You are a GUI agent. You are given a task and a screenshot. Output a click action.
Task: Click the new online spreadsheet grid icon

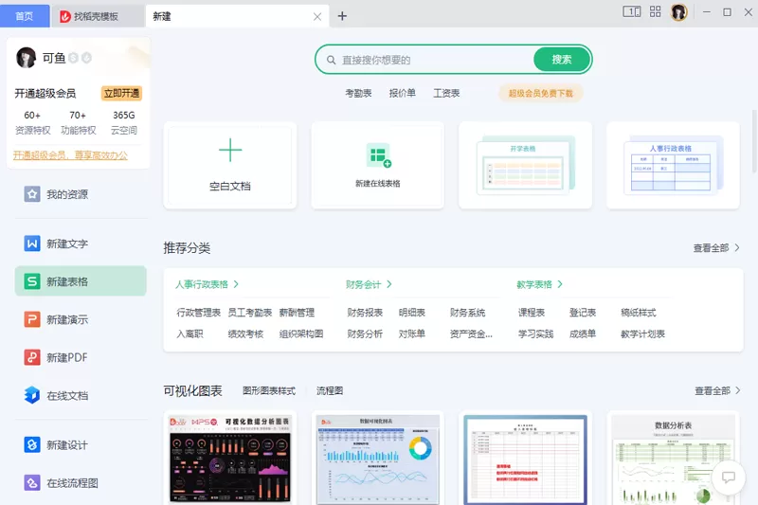(x=378, y=155)
